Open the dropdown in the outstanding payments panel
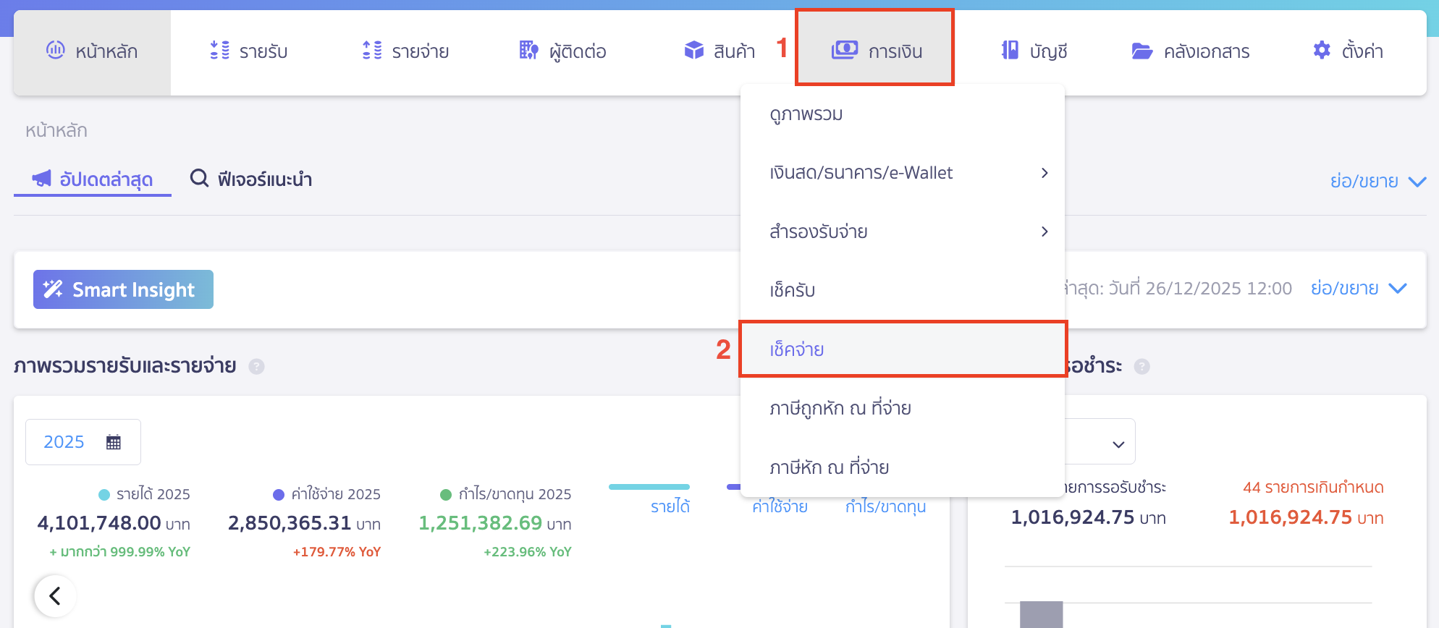The width and height of the screenshot is (1439, 628). (1118, 444)
